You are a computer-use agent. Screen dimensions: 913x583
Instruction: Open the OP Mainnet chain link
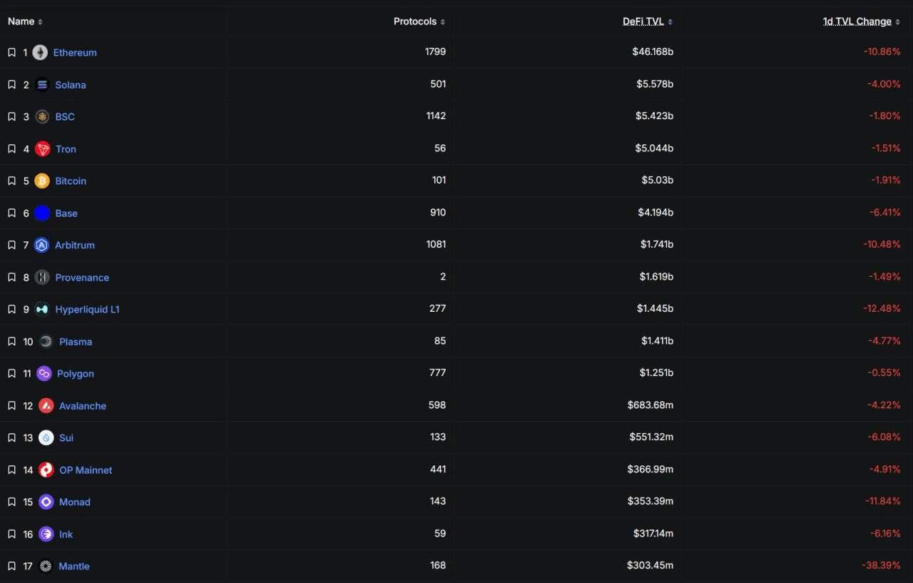coord(86,470)
